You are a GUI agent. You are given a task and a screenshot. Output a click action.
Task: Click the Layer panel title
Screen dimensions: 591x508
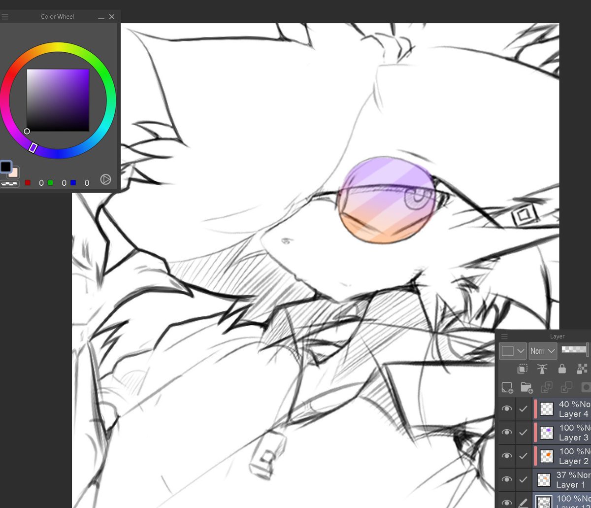(557, 337)
